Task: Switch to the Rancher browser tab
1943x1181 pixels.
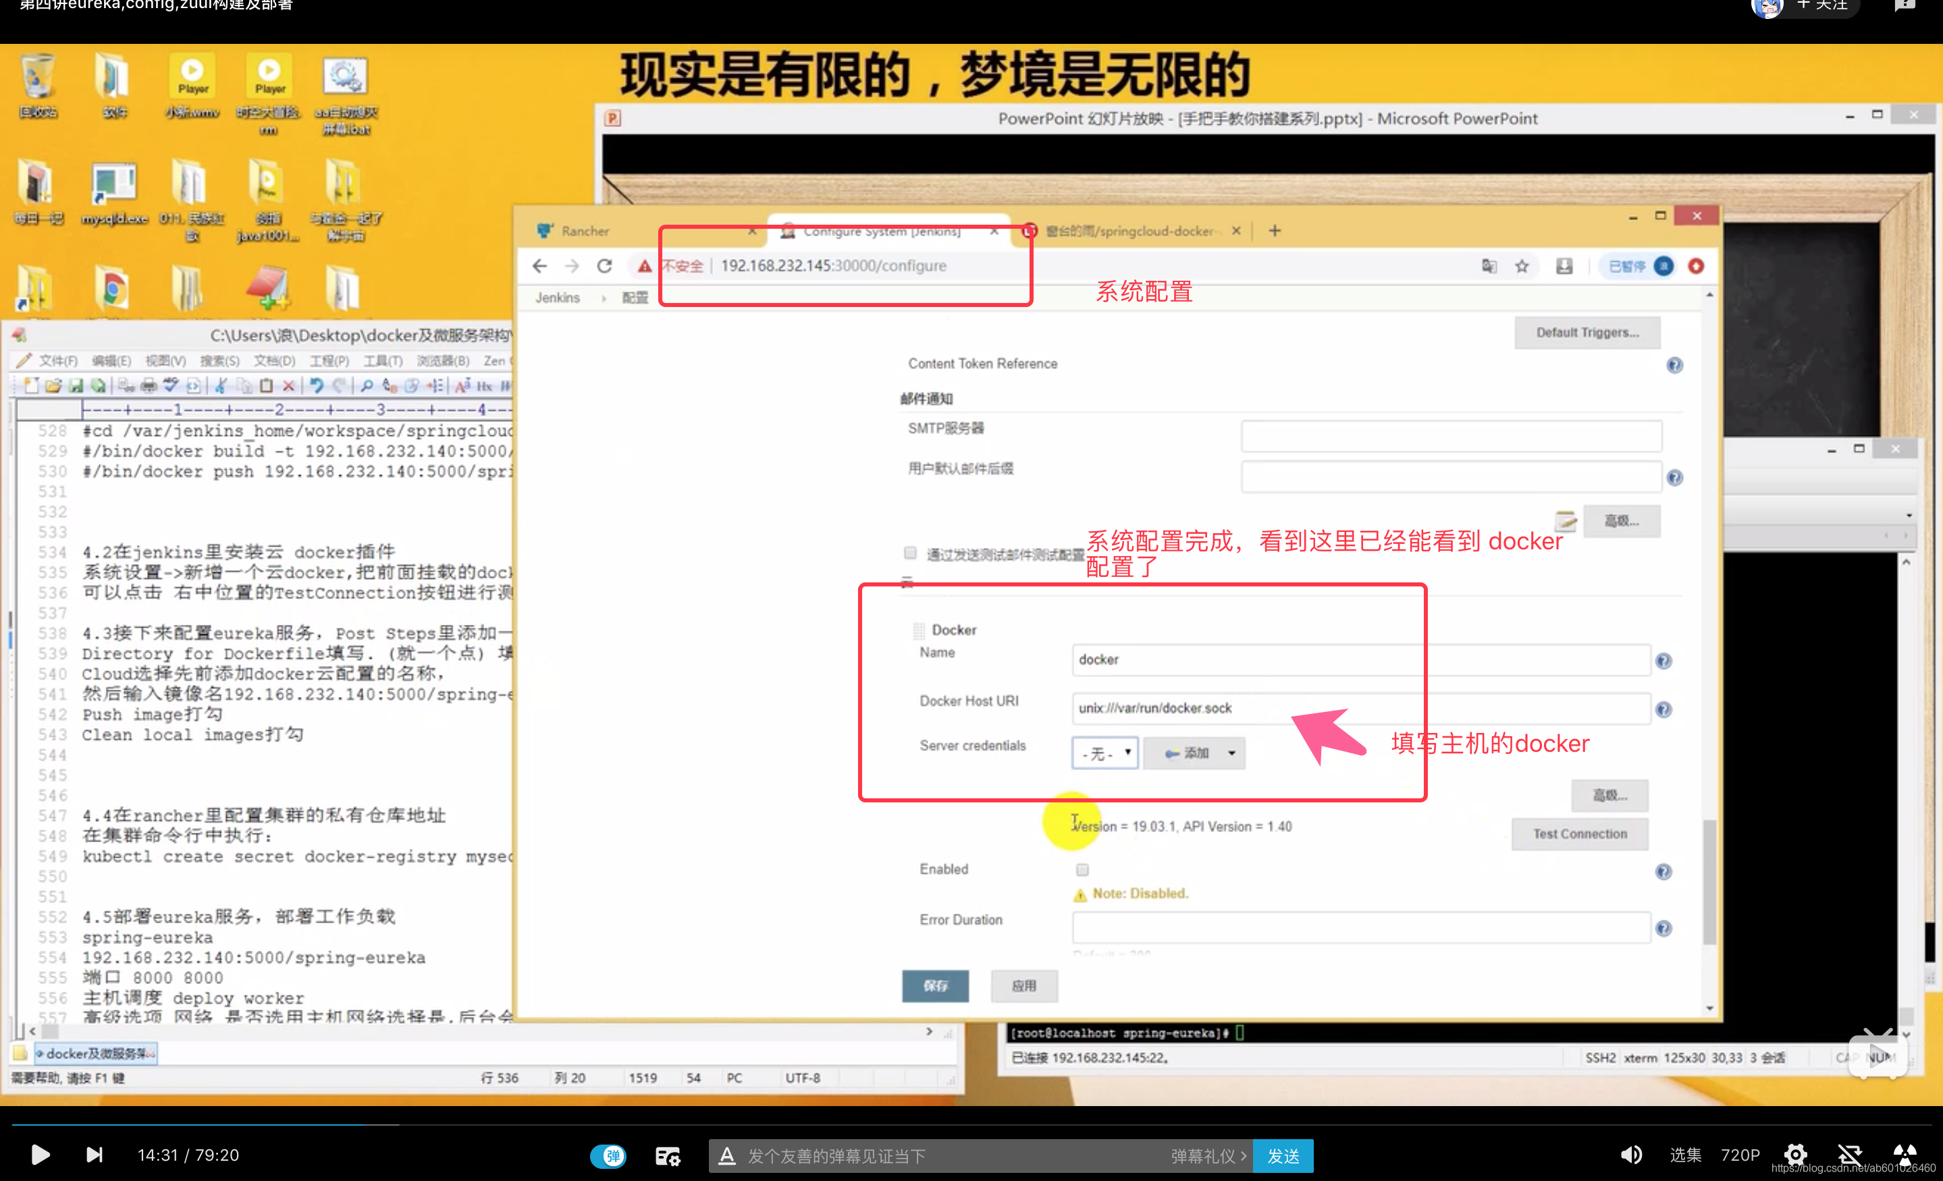Action: pos(647,231)
